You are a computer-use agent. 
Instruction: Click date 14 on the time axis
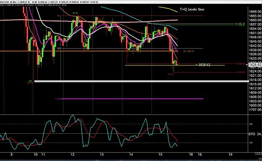131,154
